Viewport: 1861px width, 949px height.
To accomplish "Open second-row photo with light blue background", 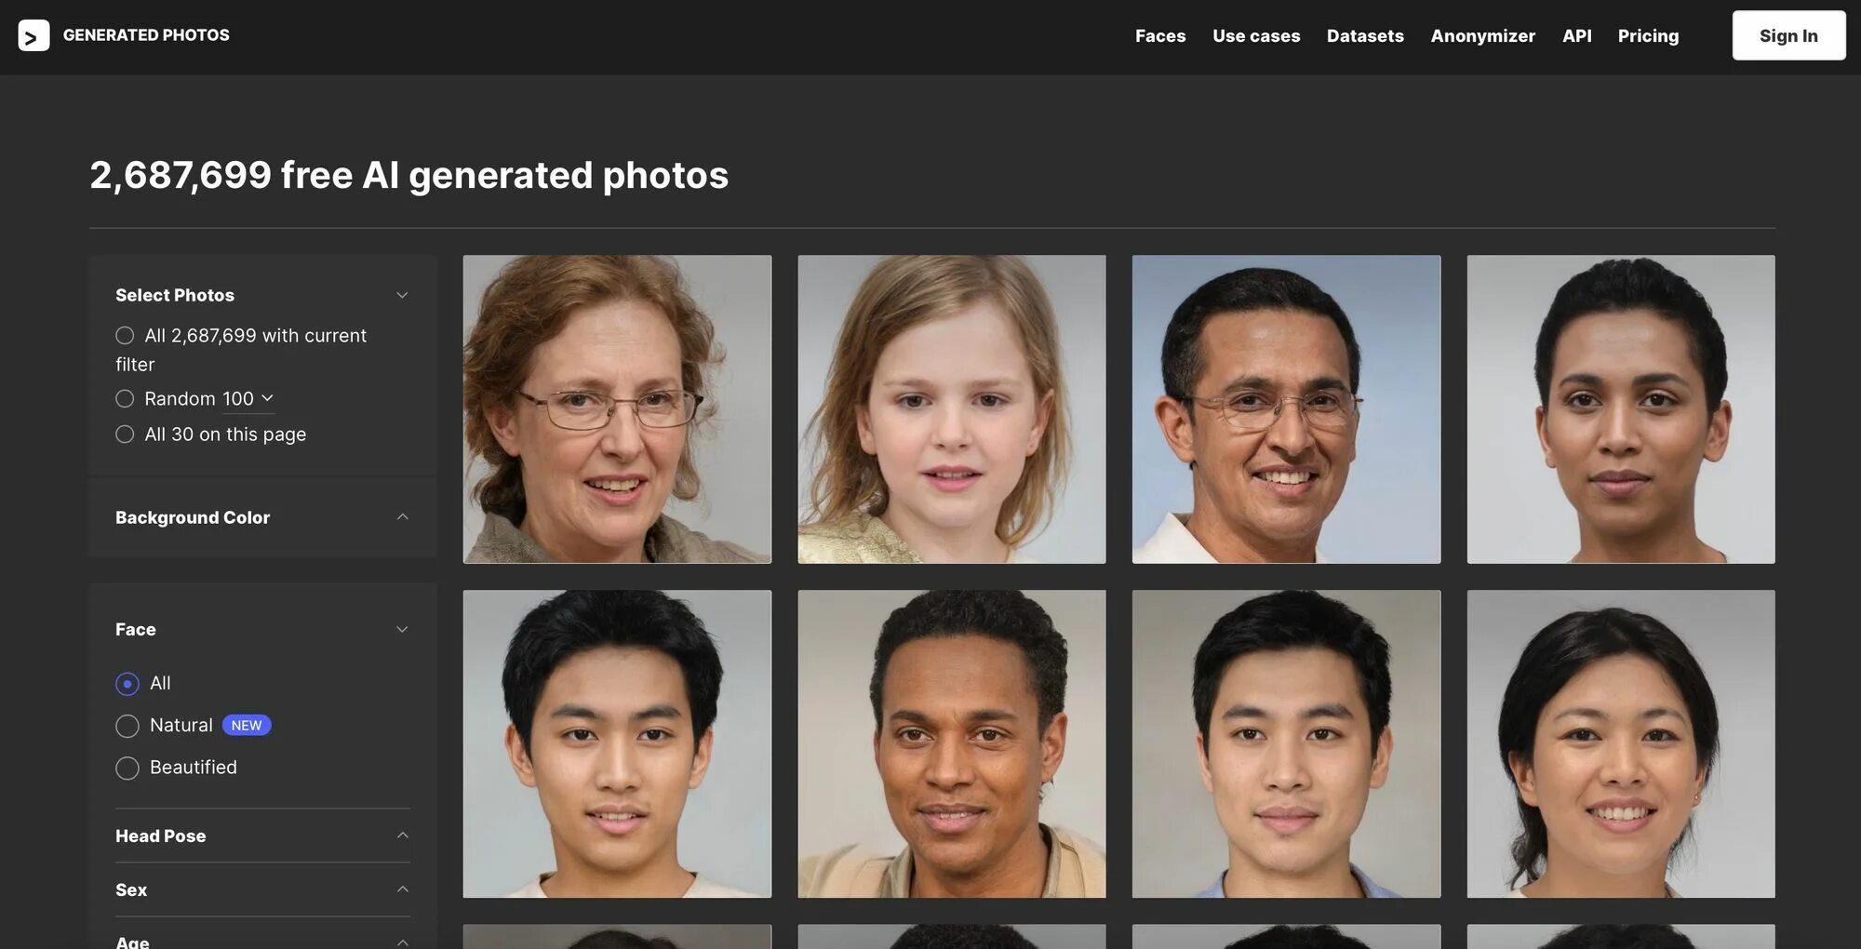I will tap(617, 743).
